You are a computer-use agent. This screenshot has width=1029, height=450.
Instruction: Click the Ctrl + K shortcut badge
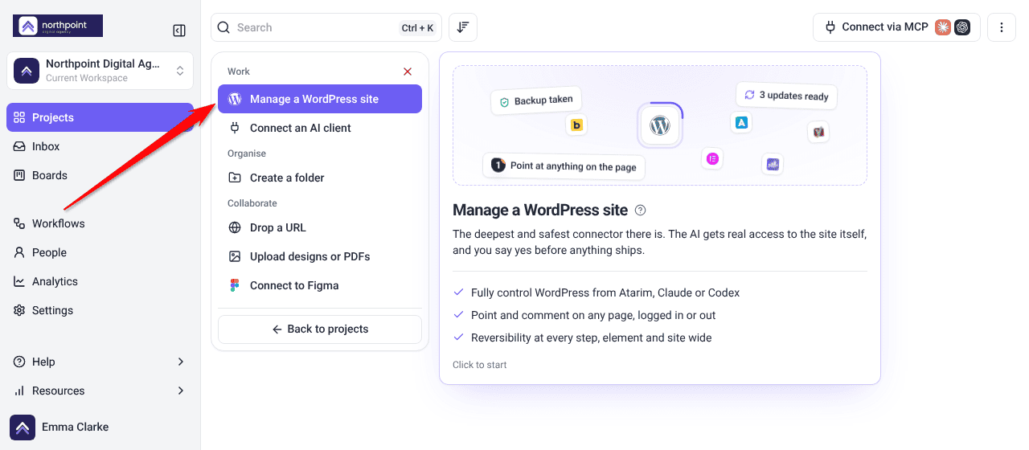(417, 28)
